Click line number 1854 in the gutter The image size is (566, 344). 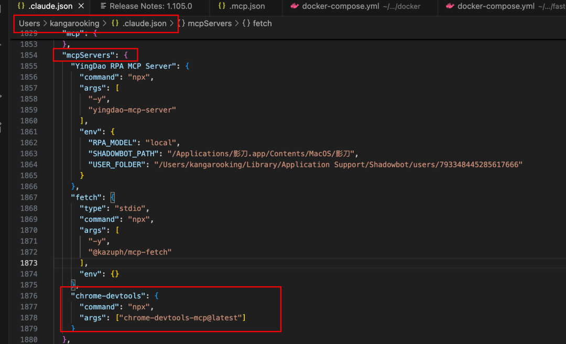[29, 55]
